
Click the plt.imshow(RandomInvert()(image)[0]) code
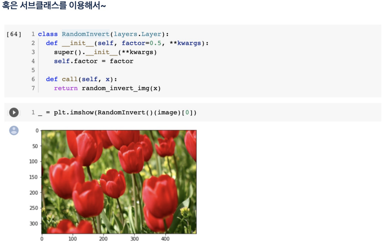tap(117, 113)
